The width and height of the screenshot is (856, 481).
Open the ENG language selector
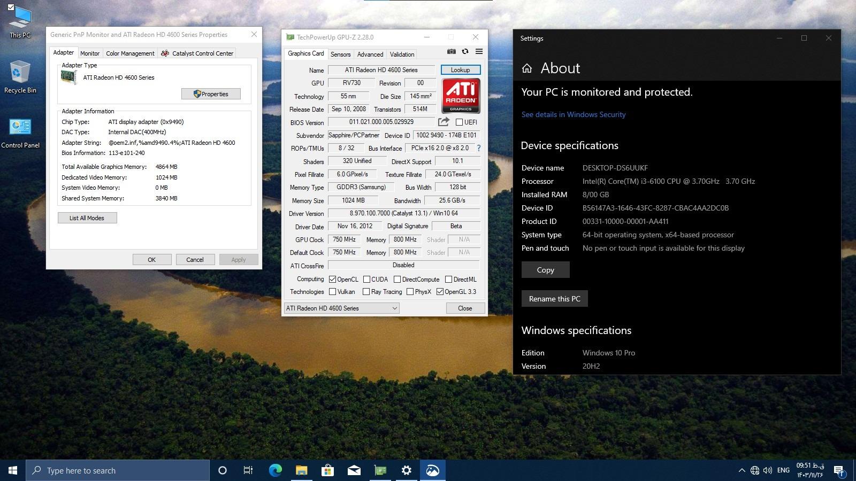pos(783,470)
